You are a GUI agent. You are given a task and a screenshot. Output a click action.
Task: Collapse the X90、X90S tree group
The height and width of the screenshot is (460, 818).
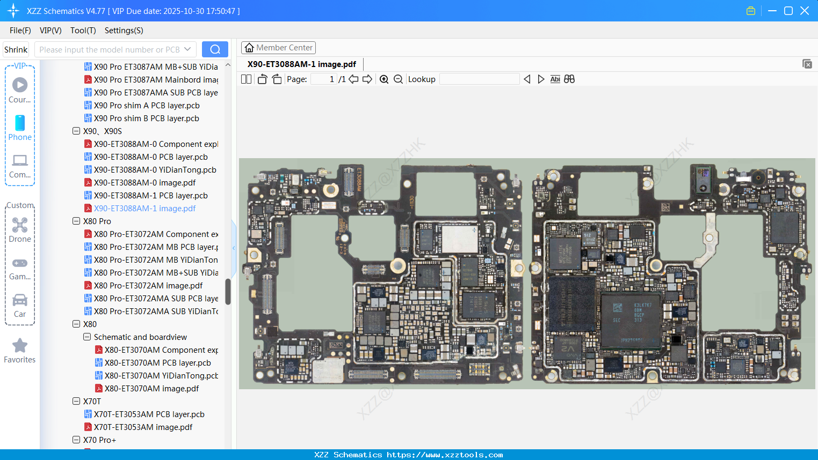[x=76, y=131]
